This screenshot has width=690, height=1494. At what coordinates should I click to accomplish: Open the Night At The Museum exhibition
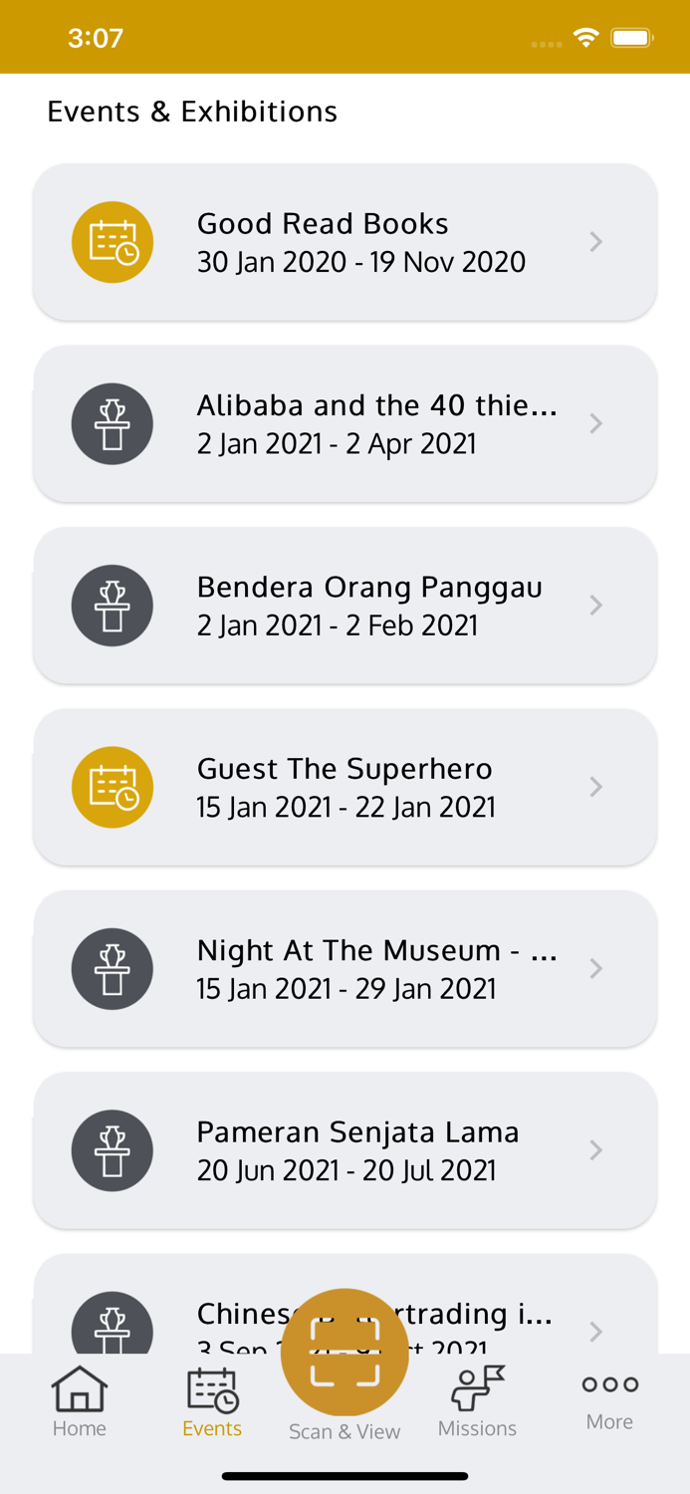345,968
